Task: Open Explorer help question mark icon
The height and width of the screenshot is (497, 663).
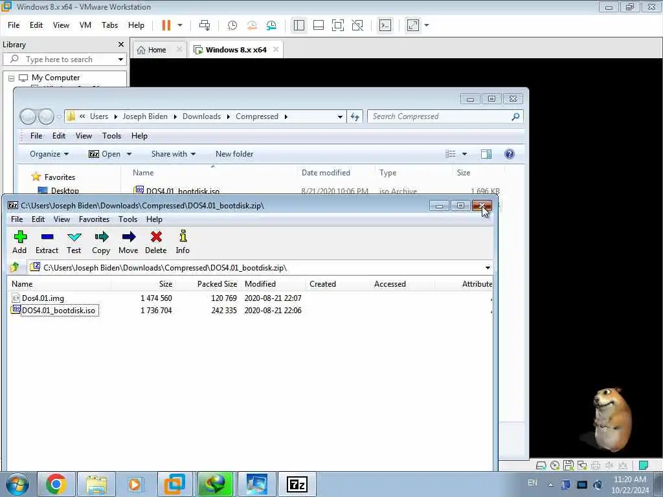Action: [x=510, y=154]
